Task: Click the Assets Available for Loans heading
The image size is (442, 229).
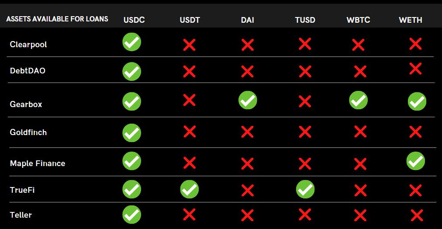Action: pyautogui.click(x=57, y=19)
